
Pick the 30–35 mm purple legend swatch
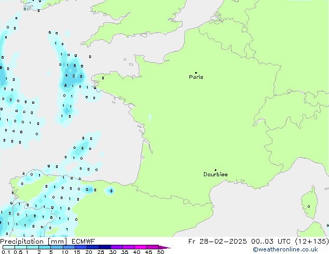(x=117, y=247)
